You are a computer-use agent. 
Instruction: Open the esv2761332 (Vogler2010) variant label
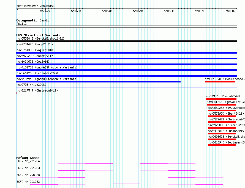click(36, 50)
